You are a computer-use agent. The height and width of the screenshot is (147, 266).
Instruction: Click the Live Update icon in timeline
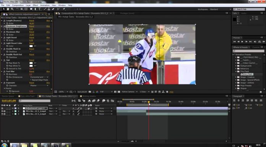(x=79, y=101)
